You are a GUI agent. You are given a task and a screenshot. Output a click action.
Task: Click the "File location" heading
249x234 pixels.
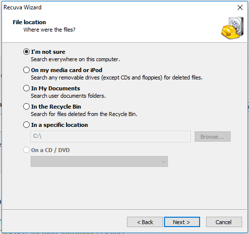pos(29,22)
